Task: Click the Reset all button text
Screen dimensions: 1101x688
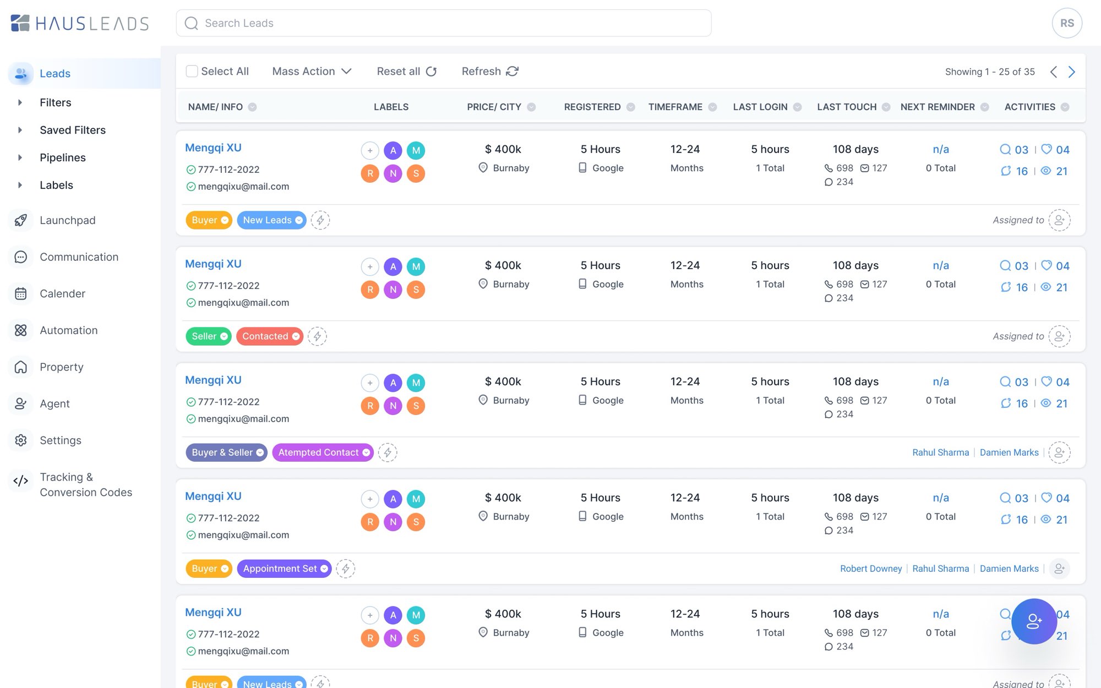Action: pos(398,72)
